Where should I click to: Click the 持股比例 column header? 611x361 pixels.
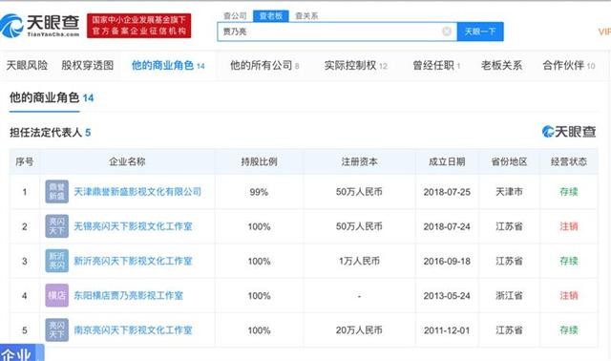pos(259,161)
